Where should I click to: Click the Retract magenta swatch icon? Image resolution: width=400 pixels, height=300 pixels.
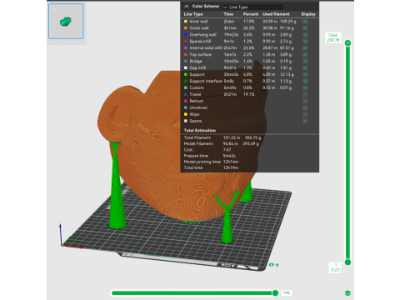(x=186, y=101)
